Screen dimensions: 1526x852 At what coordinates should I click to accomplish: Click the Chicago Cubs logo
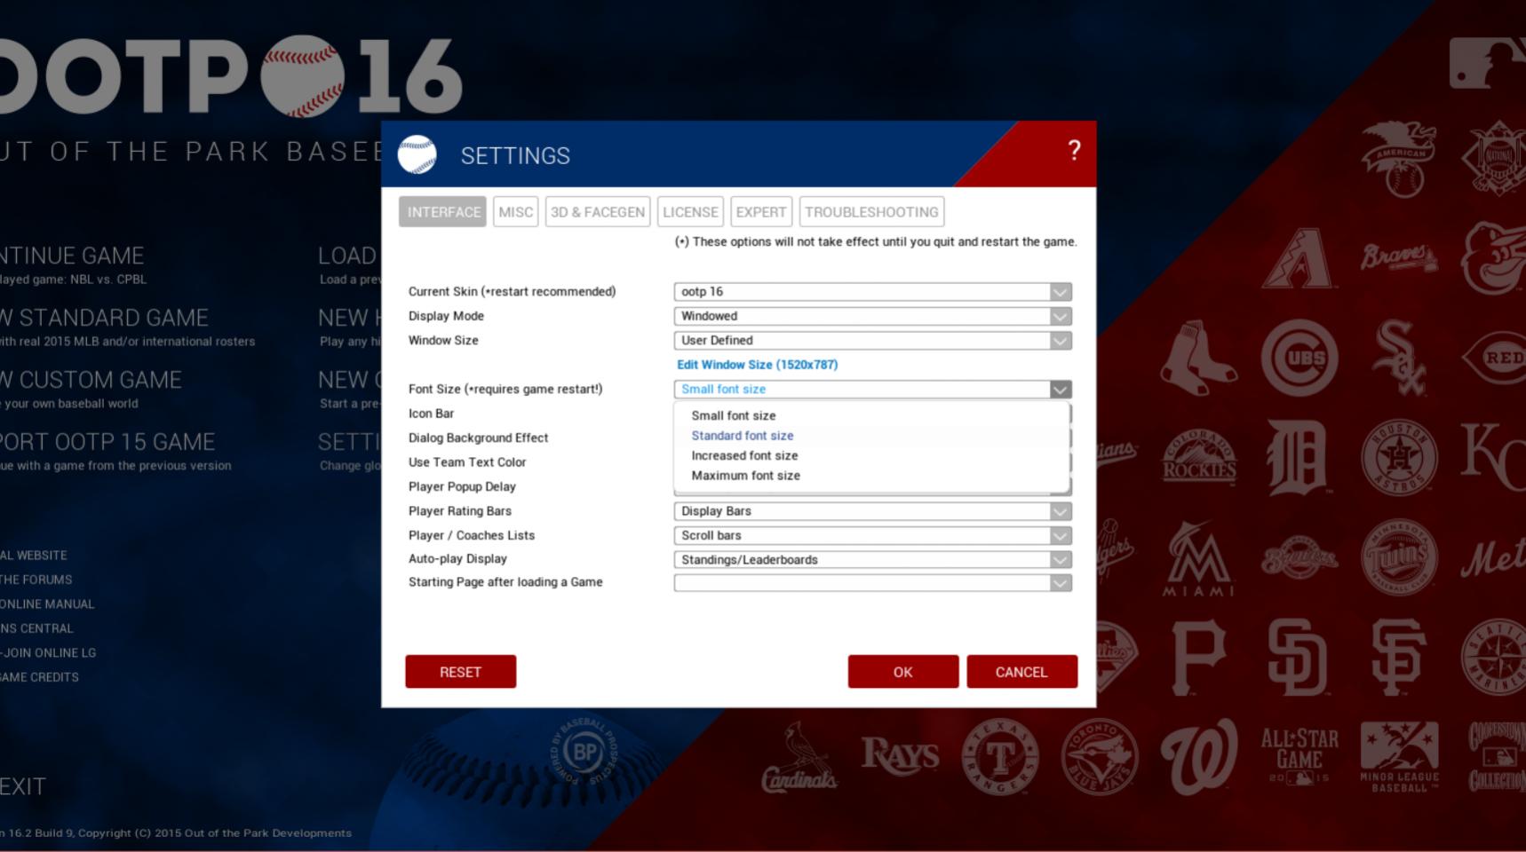pyautogui.click(x=1299, y=358)
